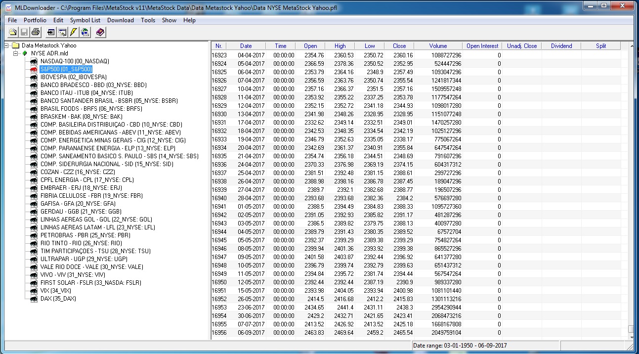Click the purple help book icon
This screenshot has width=639, height=354.
tap(100, 33)
